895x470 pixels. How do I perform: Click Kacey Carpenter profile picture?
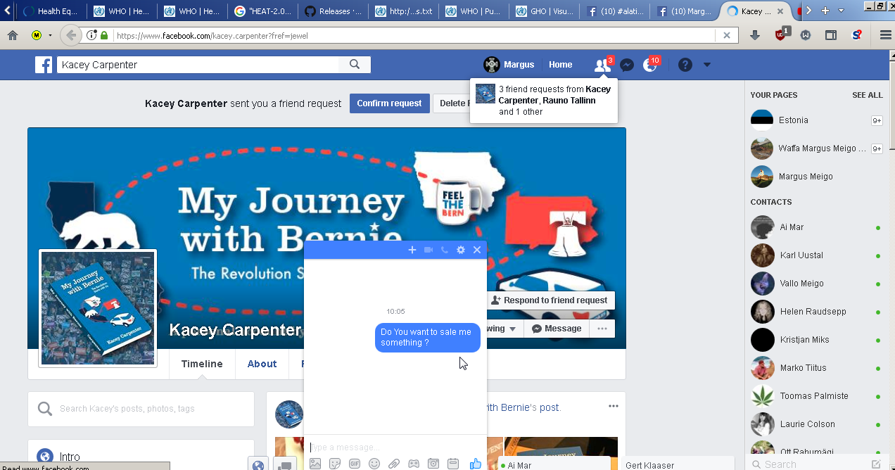(98, 308)
